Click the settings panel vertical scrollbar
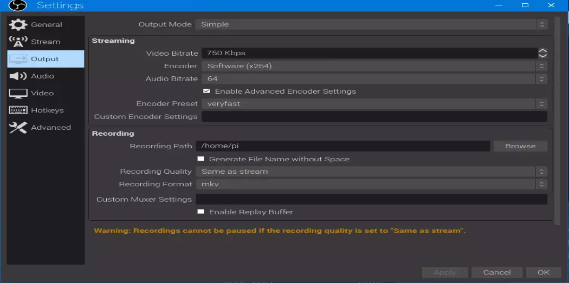Image resolution: width=569 pixels, height=283 pixels. 558,120
